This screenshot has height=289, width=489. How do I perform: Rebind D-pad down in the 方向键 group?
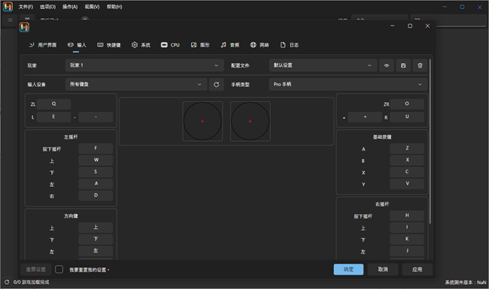96,239
